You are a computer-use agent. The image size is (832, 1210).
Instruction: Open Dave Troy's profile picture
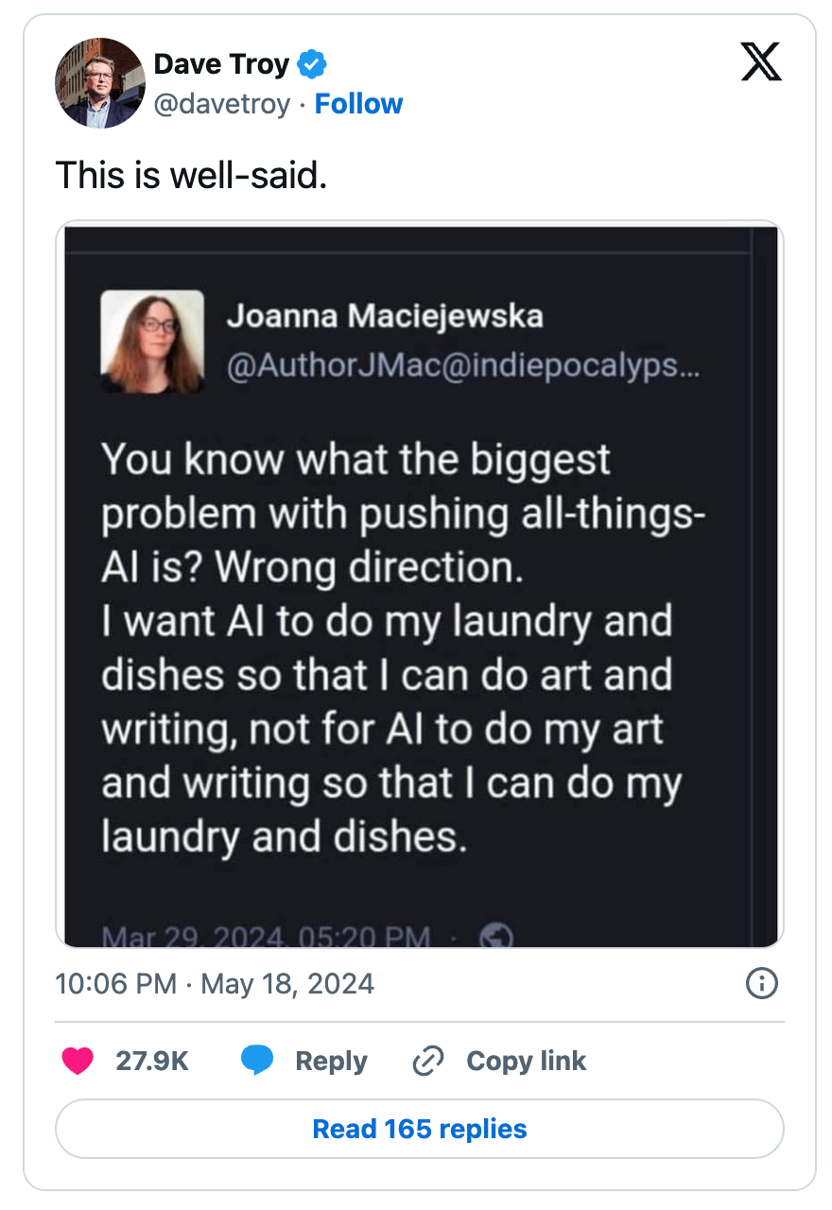point(99,83)
